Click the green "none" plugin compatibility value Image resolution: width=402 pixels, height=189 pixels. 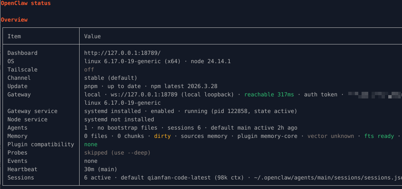coord(91,144)
